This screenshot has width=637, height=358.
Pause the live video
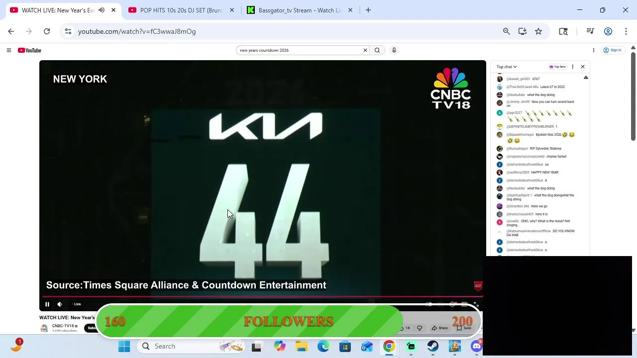[47, 304]
